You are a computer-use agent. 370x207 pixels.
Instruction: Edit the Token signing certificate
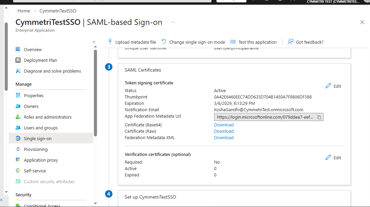(x=333, y=86)
